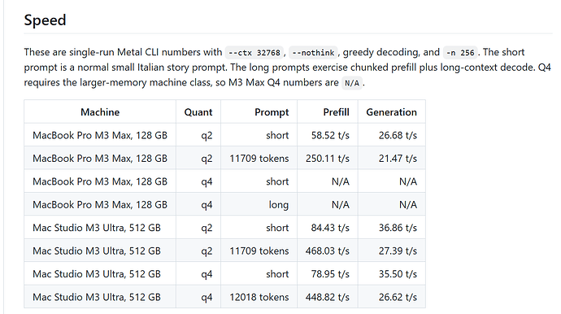Click the "Speed" section heading

click(x=45, y=20)
